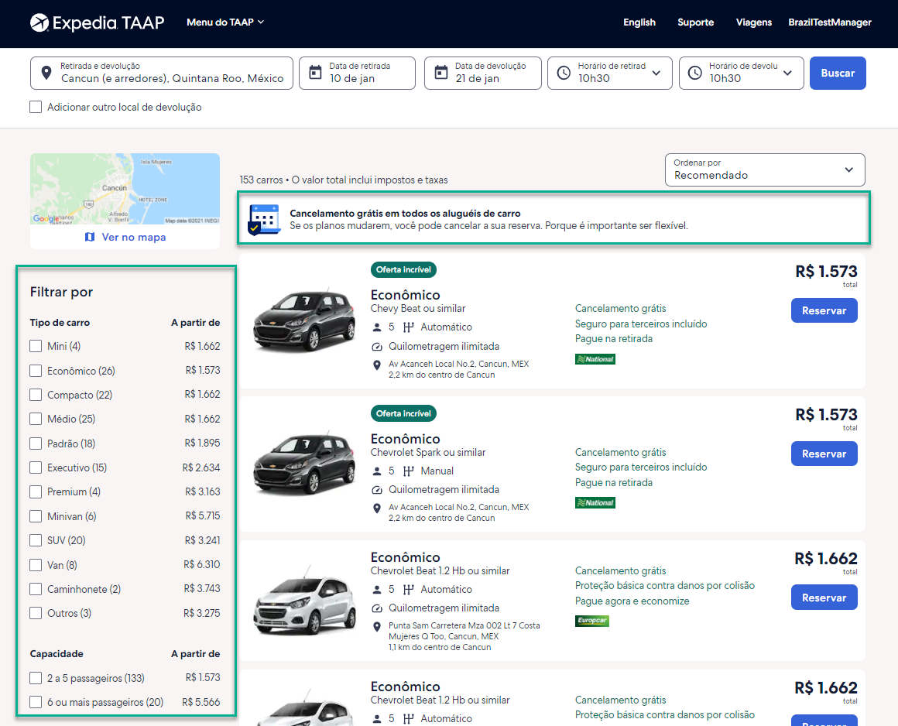Tick the Mini (4) car type filter
Screen dimensions: 898x726
(x=36, y=347)
